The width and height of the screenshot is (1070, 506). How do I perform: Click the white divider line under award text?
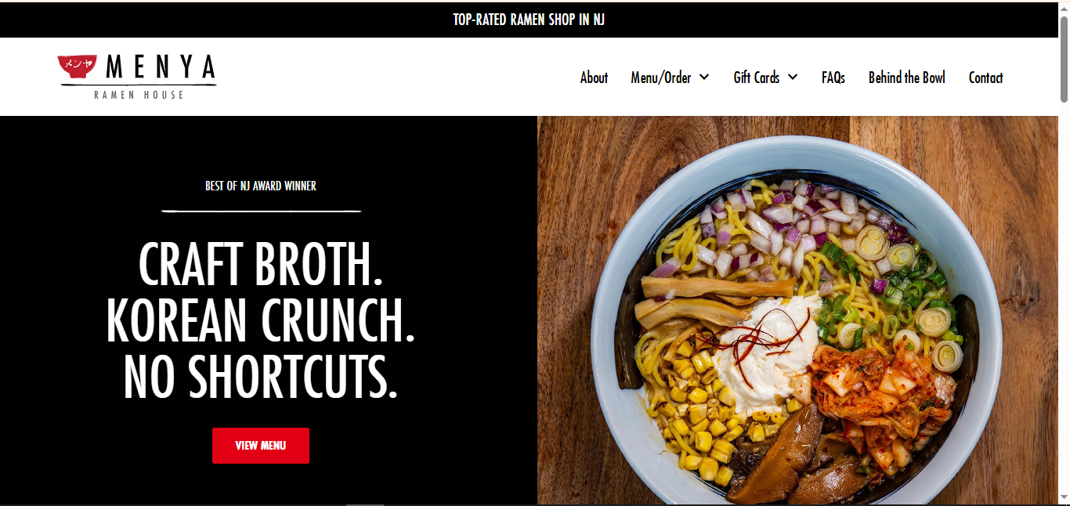[261, 211]
